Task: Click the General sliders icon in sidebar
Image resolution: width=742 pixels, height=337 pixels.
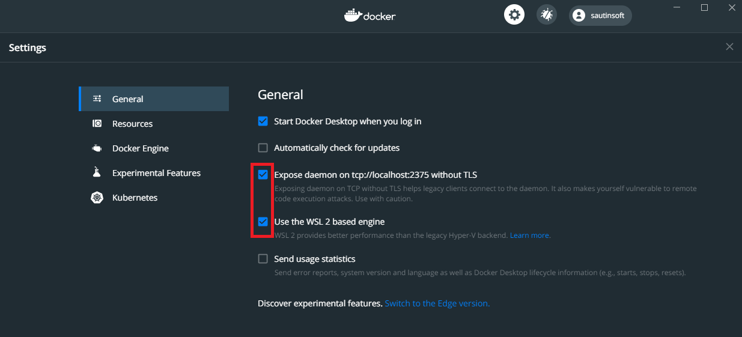Action: (97, 99)
